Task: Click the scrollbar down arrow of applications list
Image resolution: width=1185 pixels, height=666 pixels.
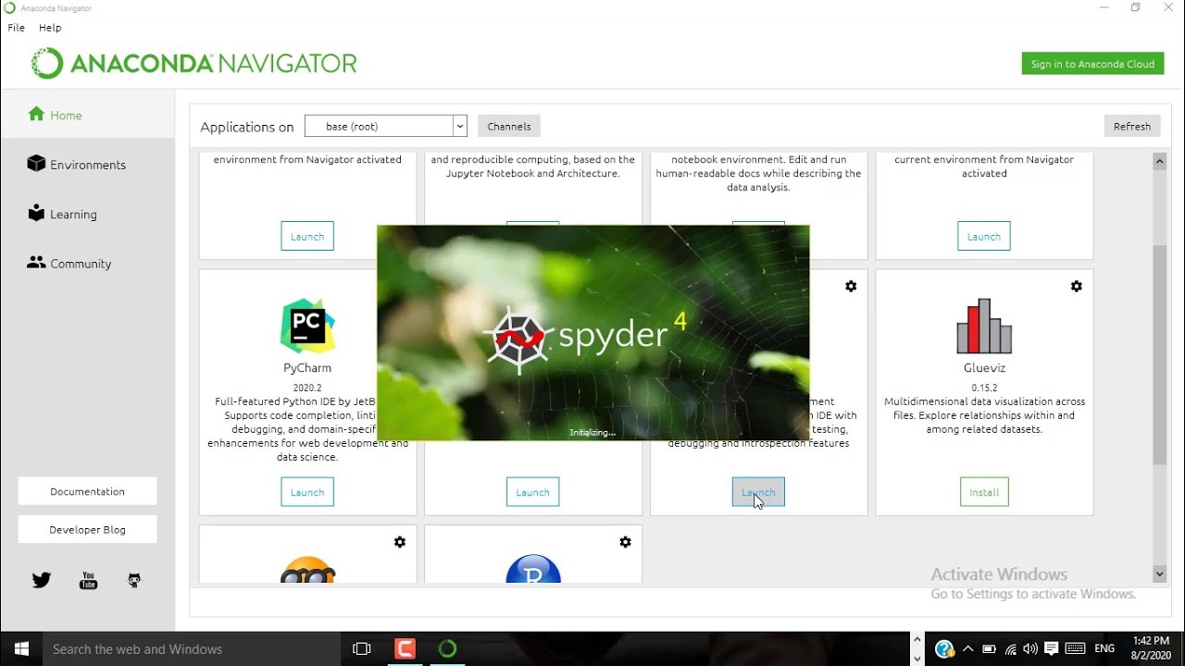Action: [x=1159, y=574]
